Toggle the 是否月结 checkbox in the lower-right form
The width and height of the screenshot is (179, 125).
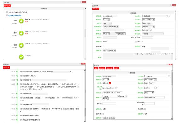pyautogui.click(x=103, y=114)
